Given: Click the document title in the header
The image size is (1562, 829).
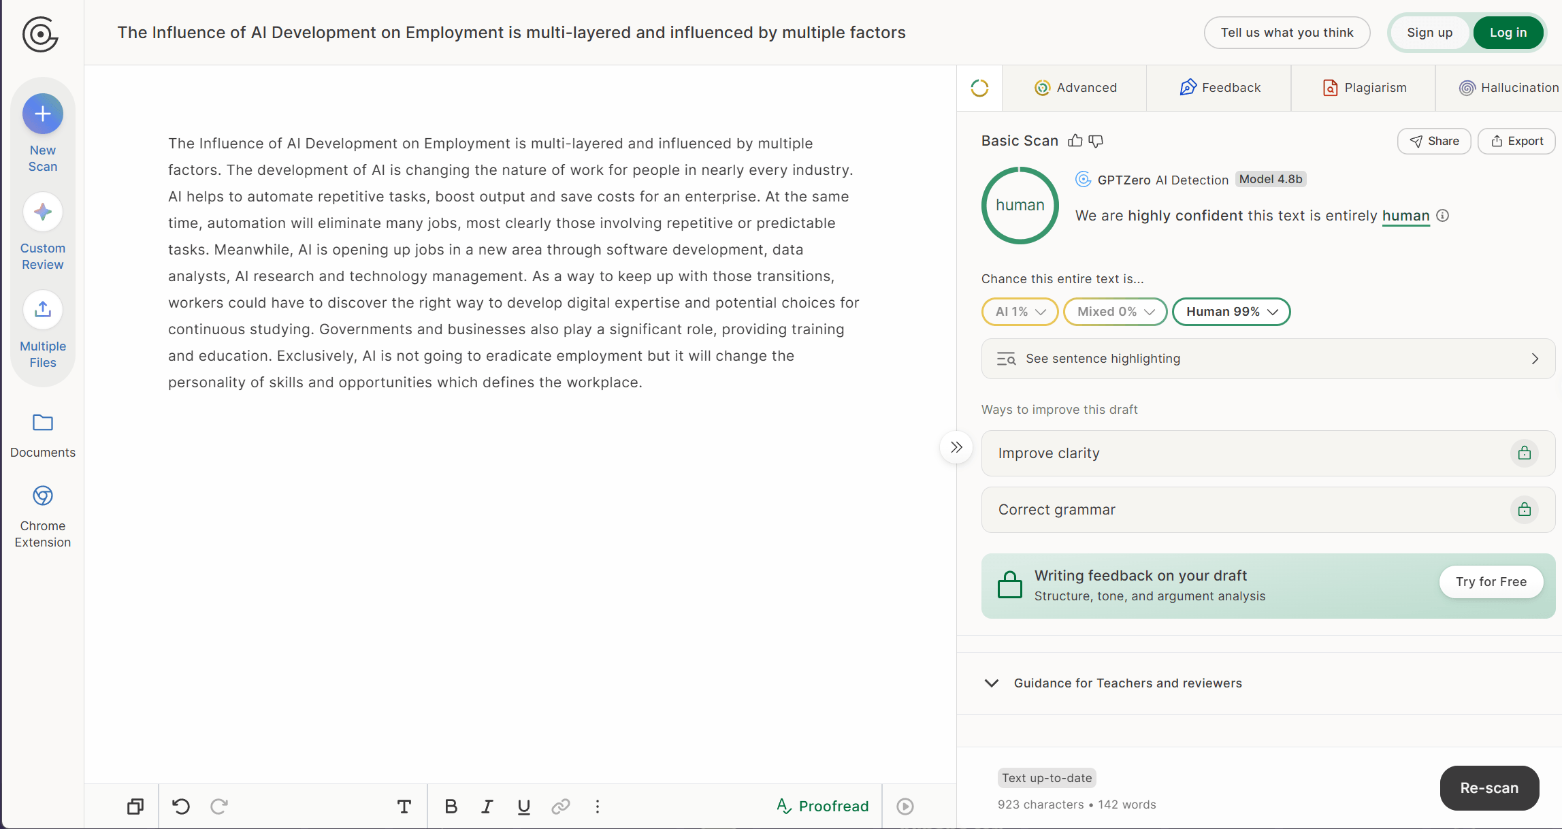Looking at the screenshot, I should (x=511, y=33).
